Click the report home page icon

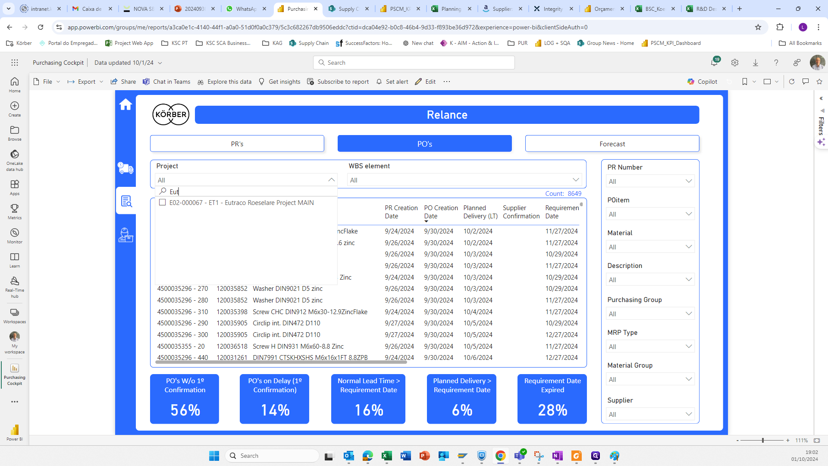[125, 105]
